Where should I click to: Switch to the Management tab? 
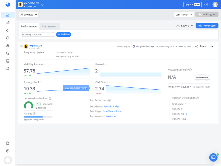tap(50, 26)
